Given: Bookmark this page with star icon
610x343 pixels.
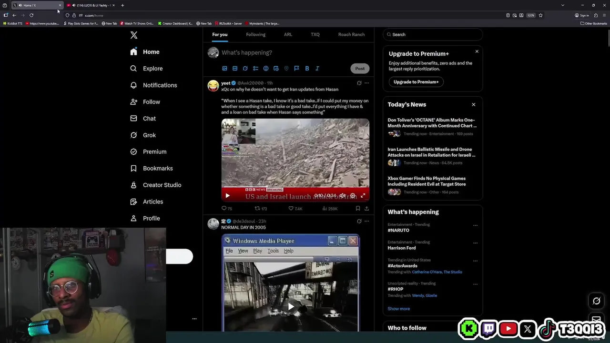Looking at the screenshot, I should 540,15.
